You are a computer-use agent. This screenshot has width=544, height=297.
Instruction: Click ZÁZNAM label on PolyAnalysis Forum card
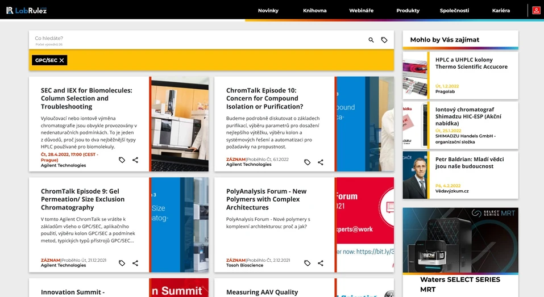point(235,260)
